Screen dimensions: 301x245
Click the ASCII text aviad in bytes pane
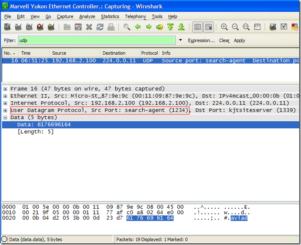point(239,218)
